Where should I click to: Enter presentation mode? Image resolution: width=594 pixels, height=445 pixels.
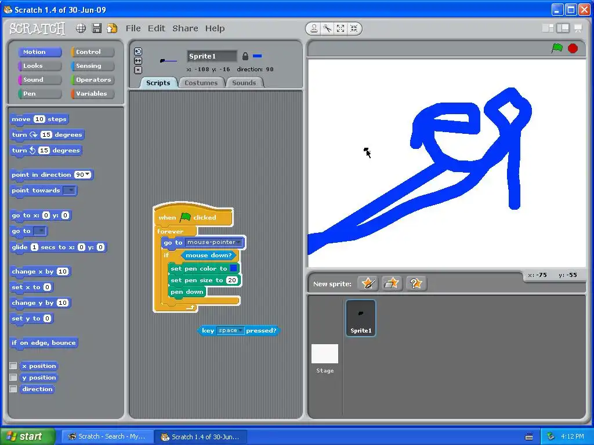pos(578,28)
